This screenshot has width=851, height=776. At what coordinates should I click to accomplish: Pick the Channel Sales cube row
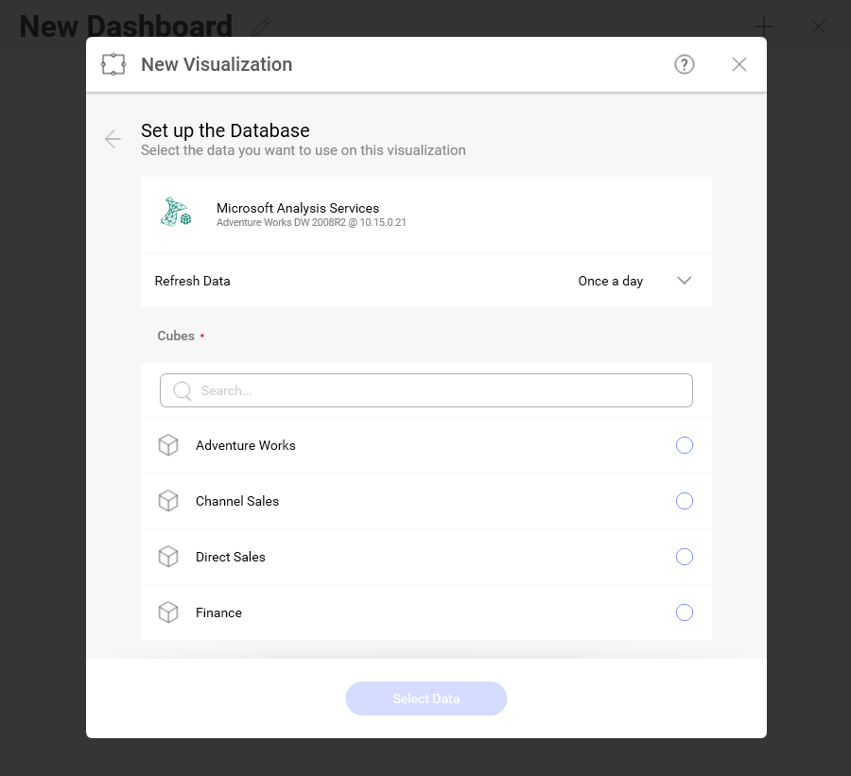[426, 501]
